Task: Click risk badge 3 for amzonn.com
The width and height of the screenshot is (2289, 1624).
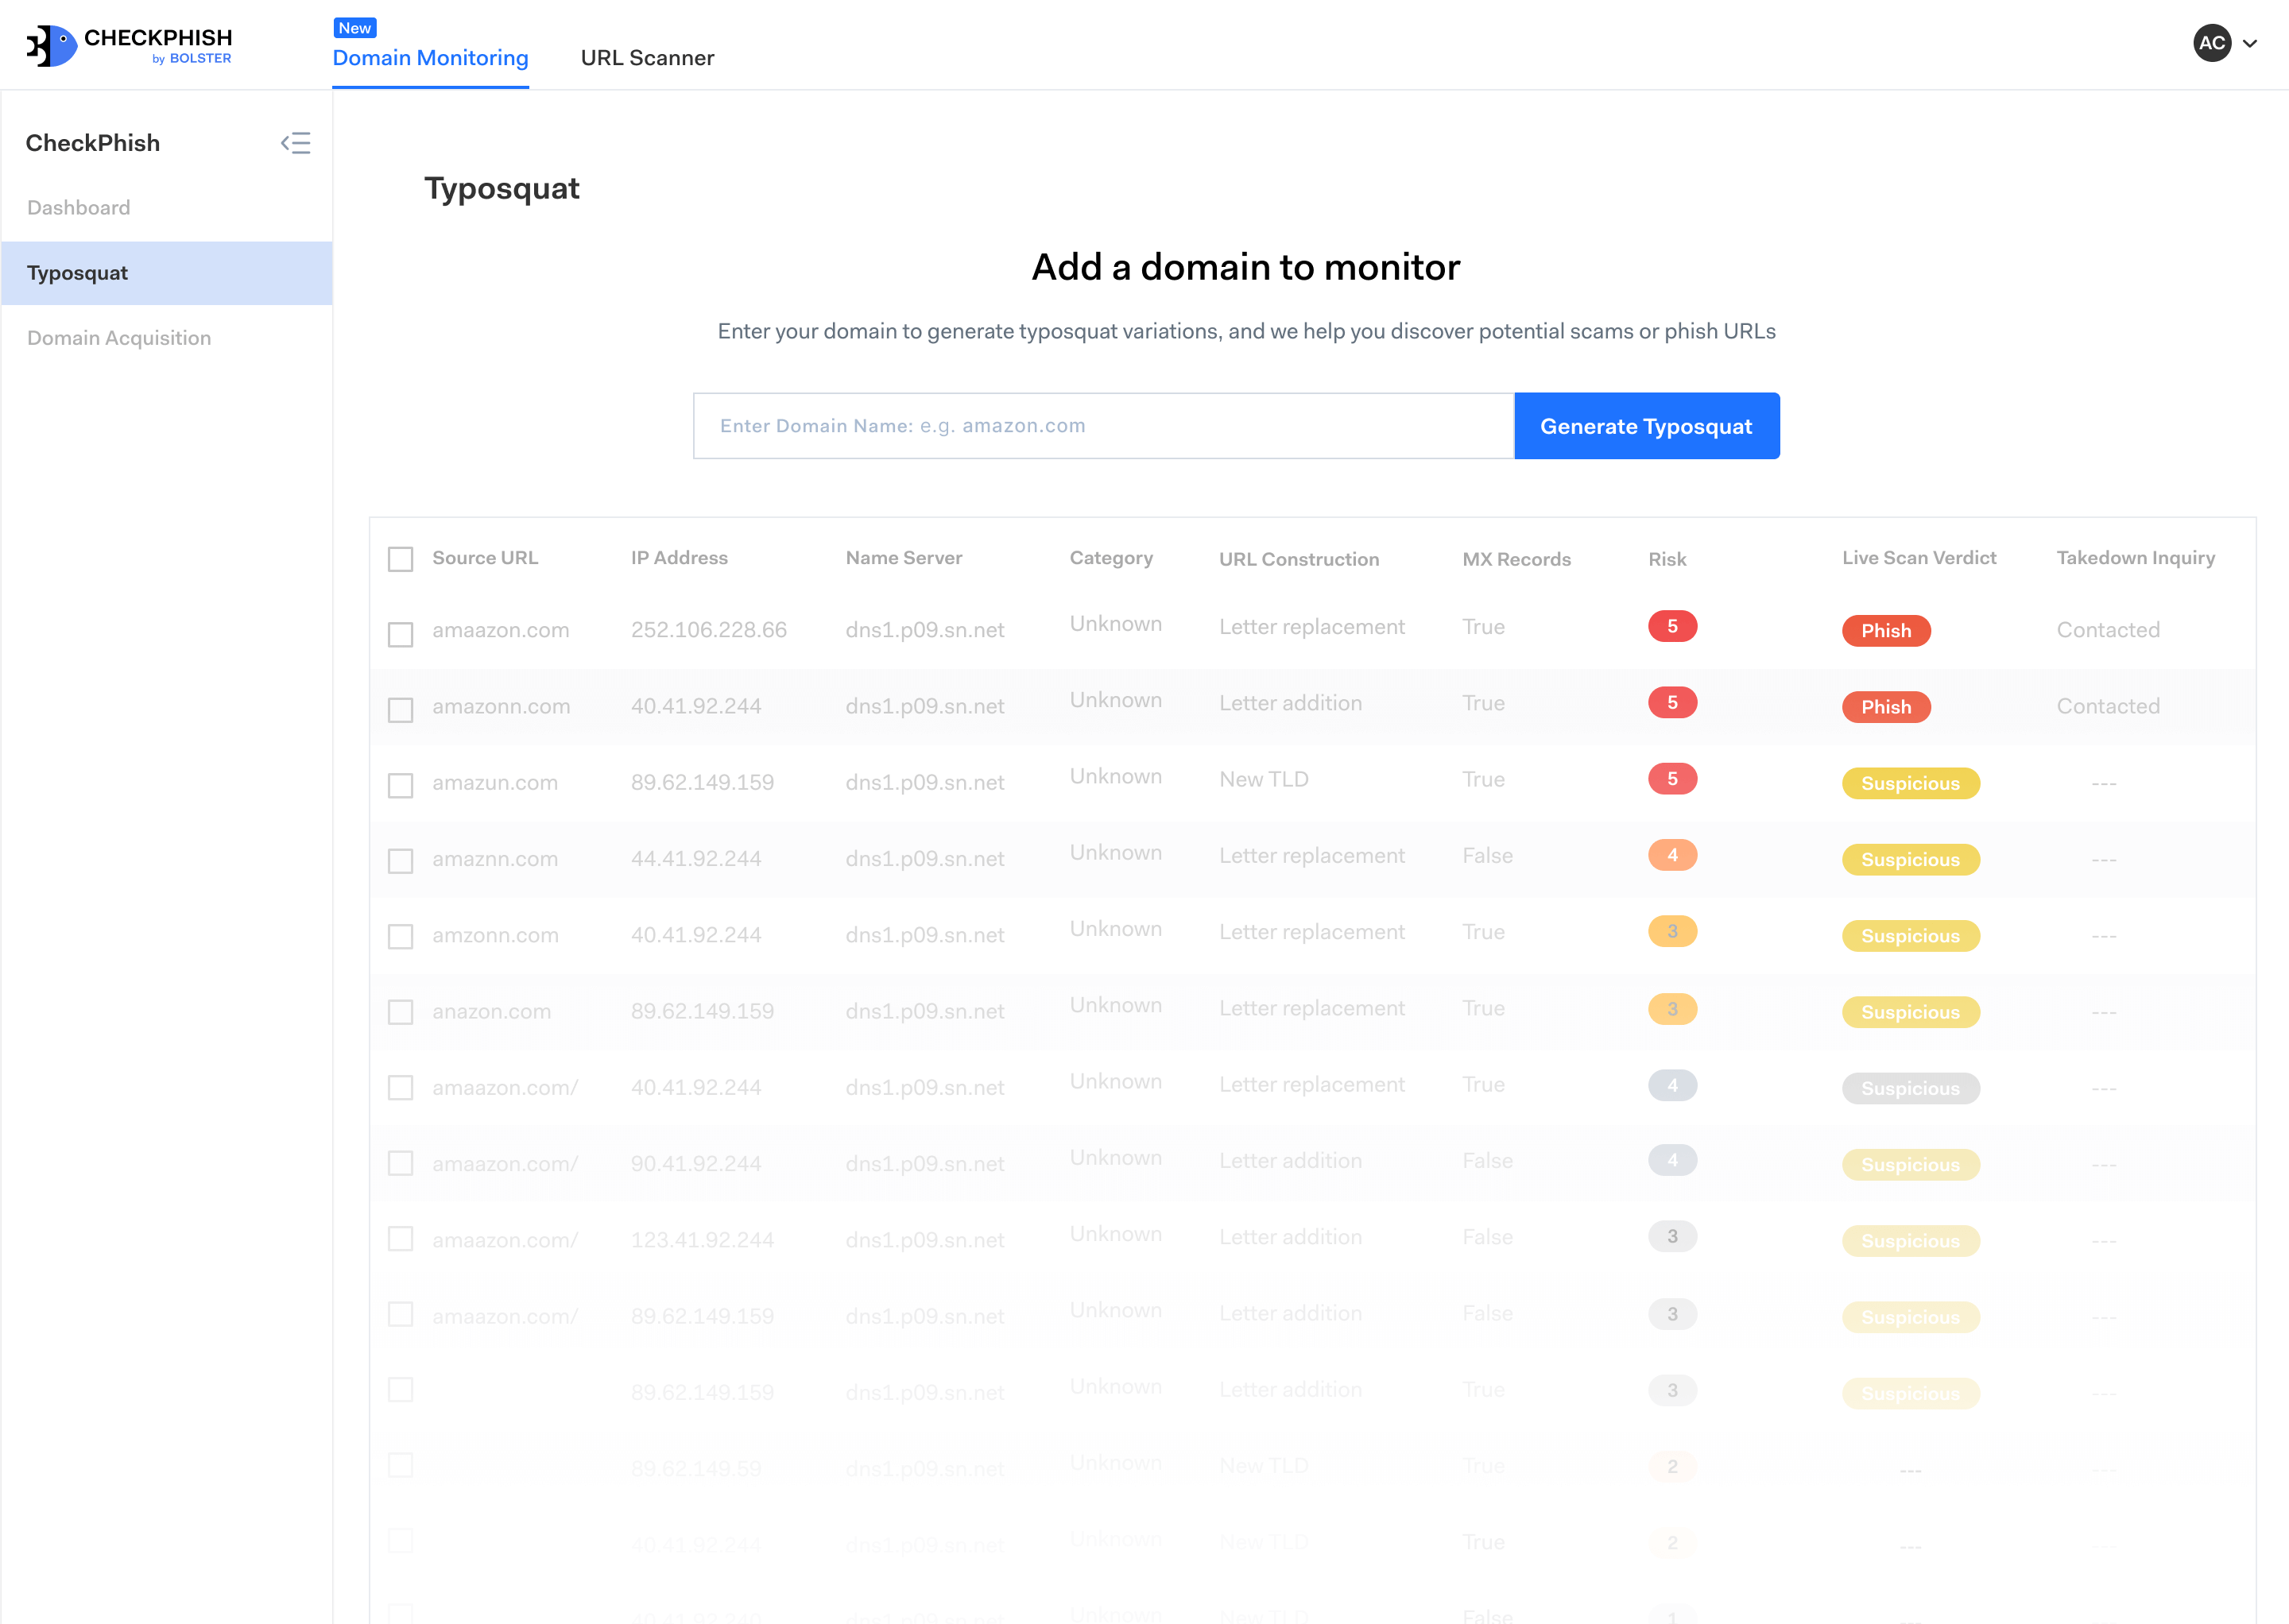Action: [x=1671, y=931]
